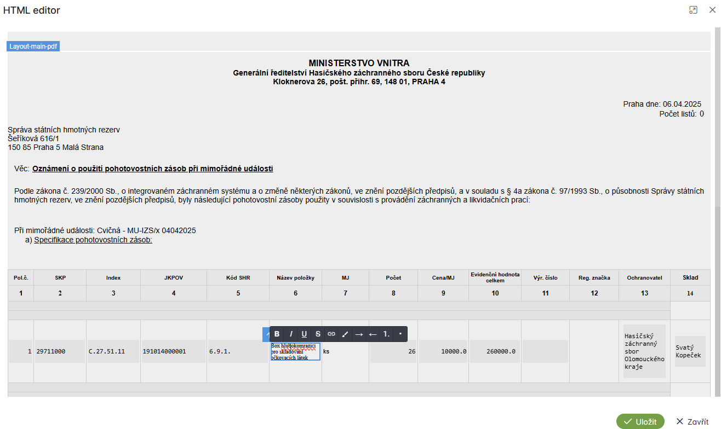Underline text using the U icon
The height and width of the screenshot is (429, 721).
click(305, 334)
